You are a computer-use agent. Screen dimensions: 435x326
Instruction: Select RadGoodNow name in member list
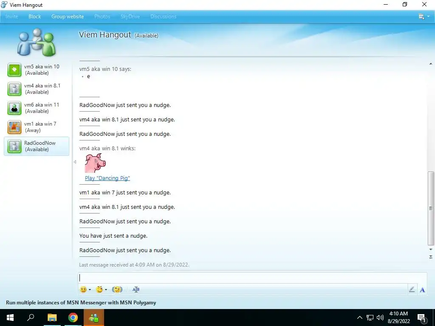pos(40,143)
